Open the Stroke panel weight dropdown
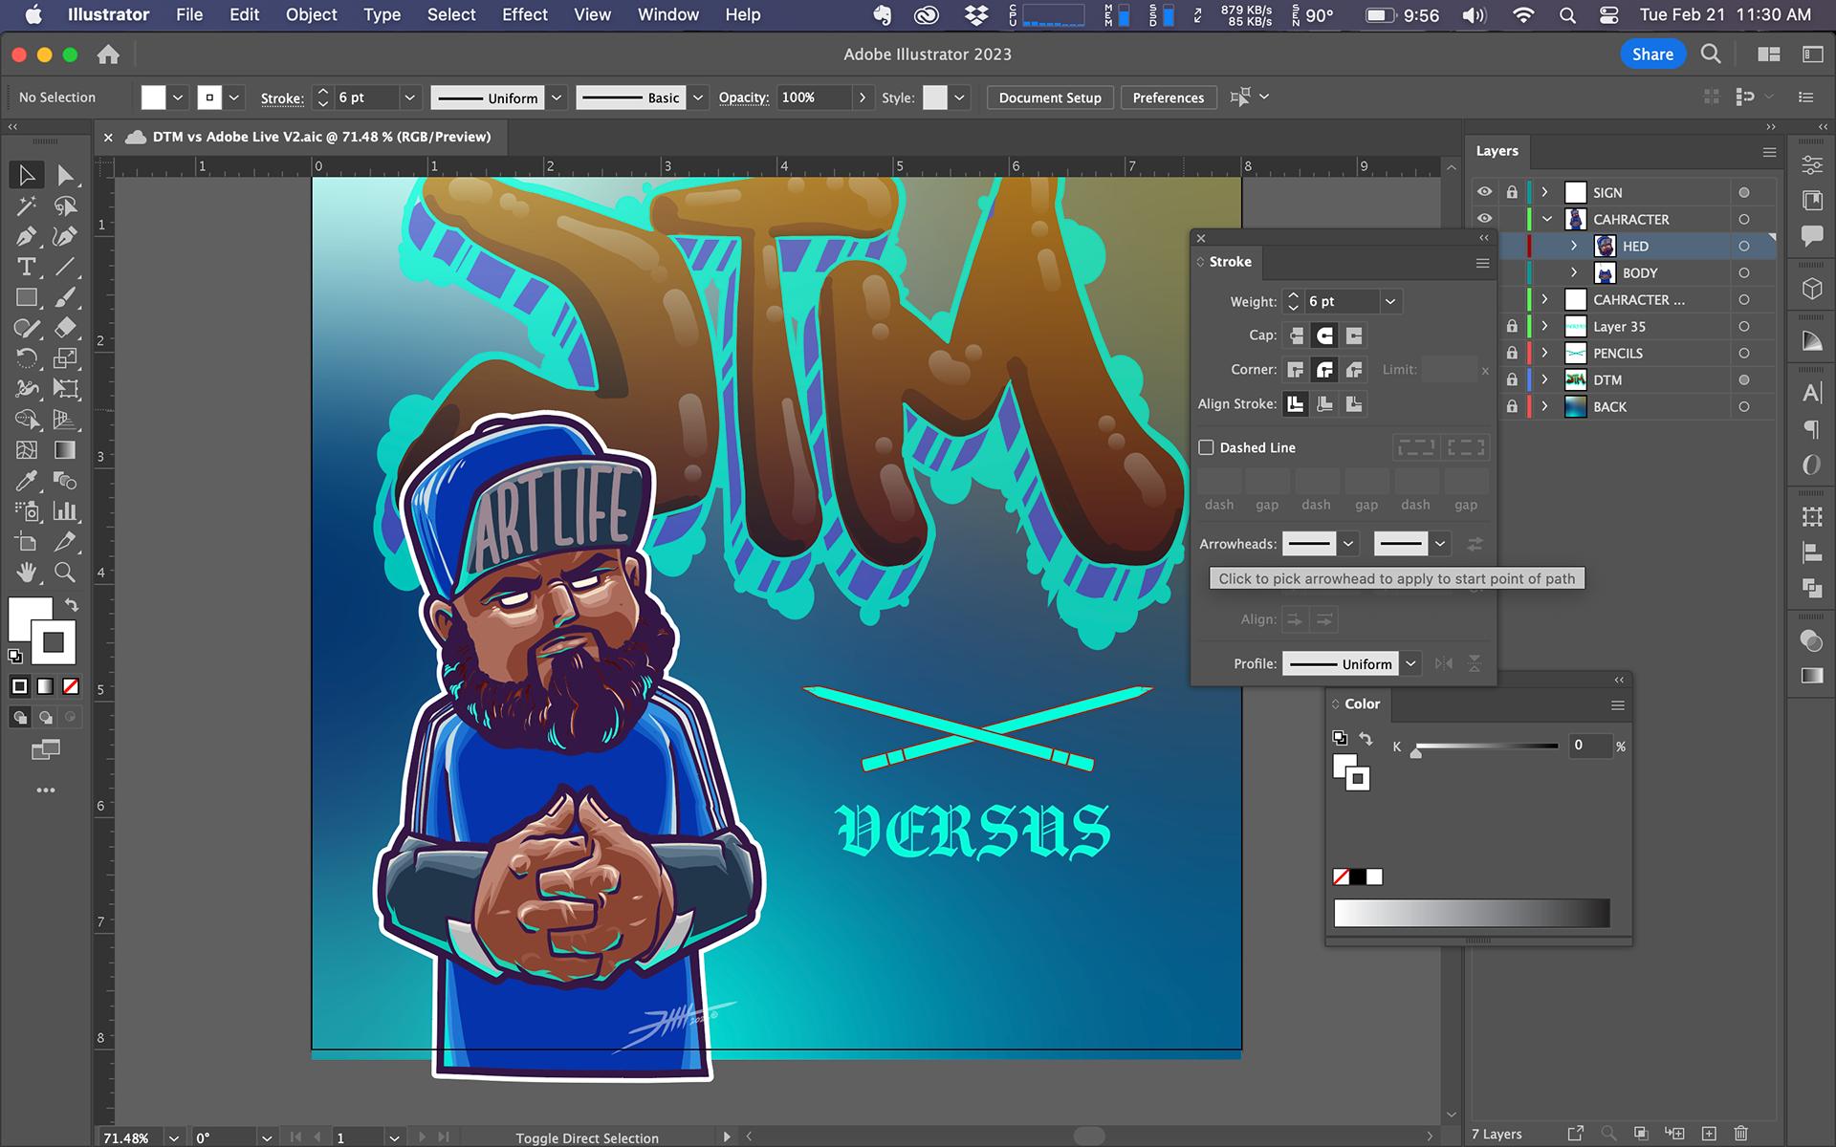This screenshot has width=1836, height=1147. [1390, 301]
